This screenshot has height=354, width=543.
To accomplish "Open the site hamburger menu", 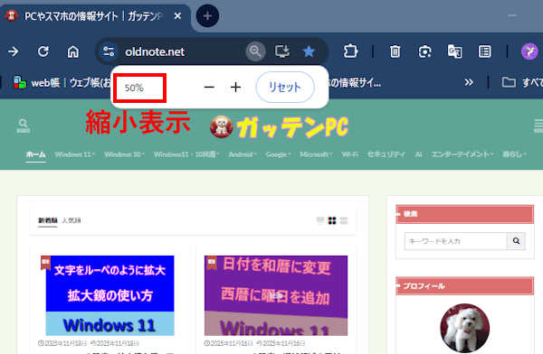I will point(538,126).
